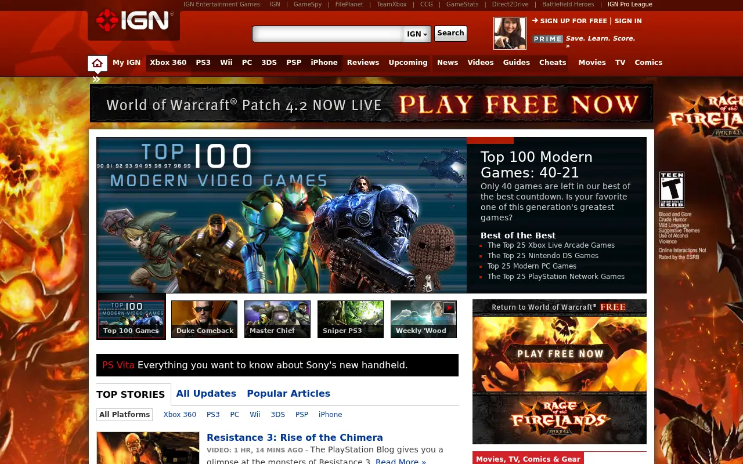The image size is (743, 464).
Task: Filter stories by iPhone below Top Stories
Action: pyautogui.click(x=330, y=415)
